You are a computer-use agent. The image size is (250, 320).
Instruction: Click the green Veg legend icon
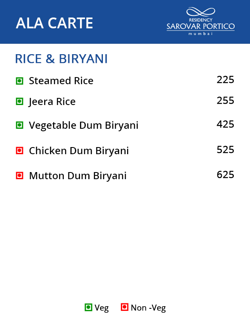tap(88, 307)
